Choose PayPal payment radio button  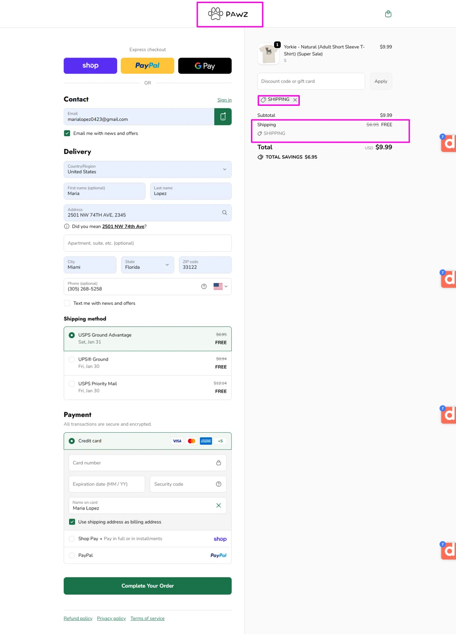(x=72, y=555)
